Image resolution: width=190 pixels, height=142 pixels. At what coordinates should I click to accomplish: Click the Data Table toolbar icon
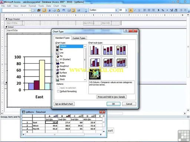[x=79, y=10]
